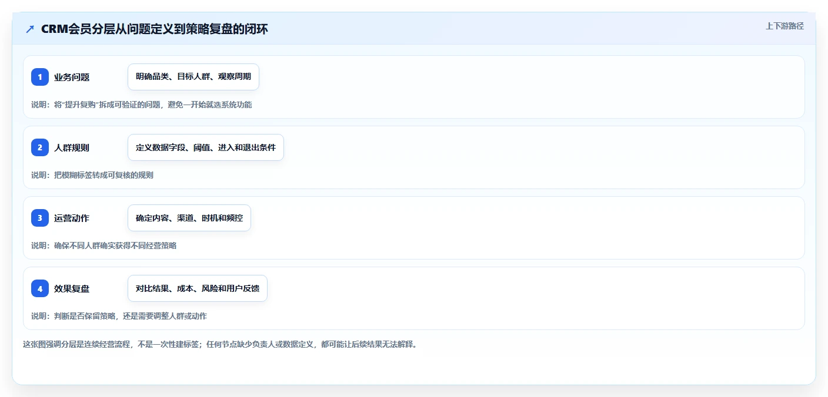Click the footer summary about 连续经营流程

click(x=220, y=344)
